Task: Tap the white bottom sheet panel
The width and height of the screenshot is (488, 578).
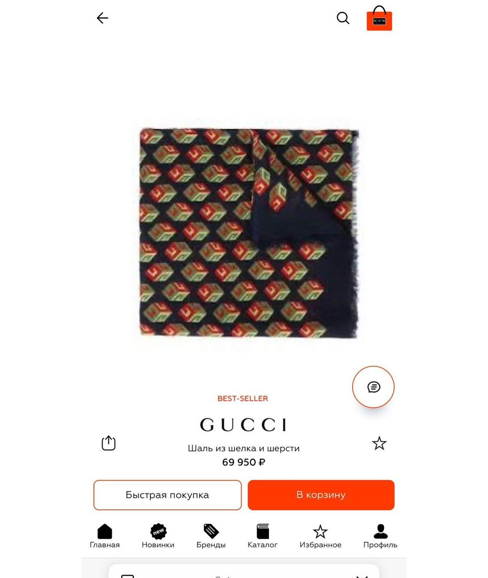Action: 244,571
